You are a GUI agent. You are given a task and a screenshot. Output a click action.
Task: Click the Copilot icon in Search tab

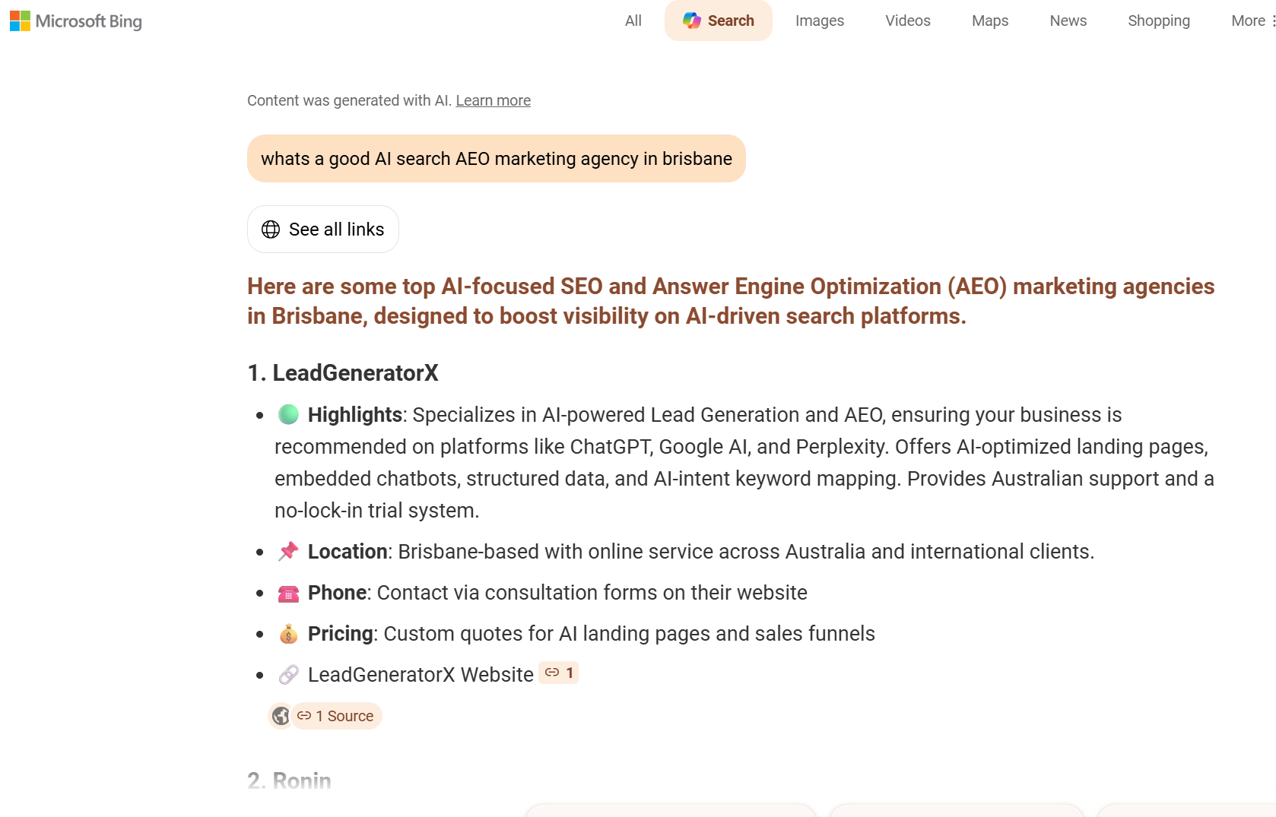(691, 21)
